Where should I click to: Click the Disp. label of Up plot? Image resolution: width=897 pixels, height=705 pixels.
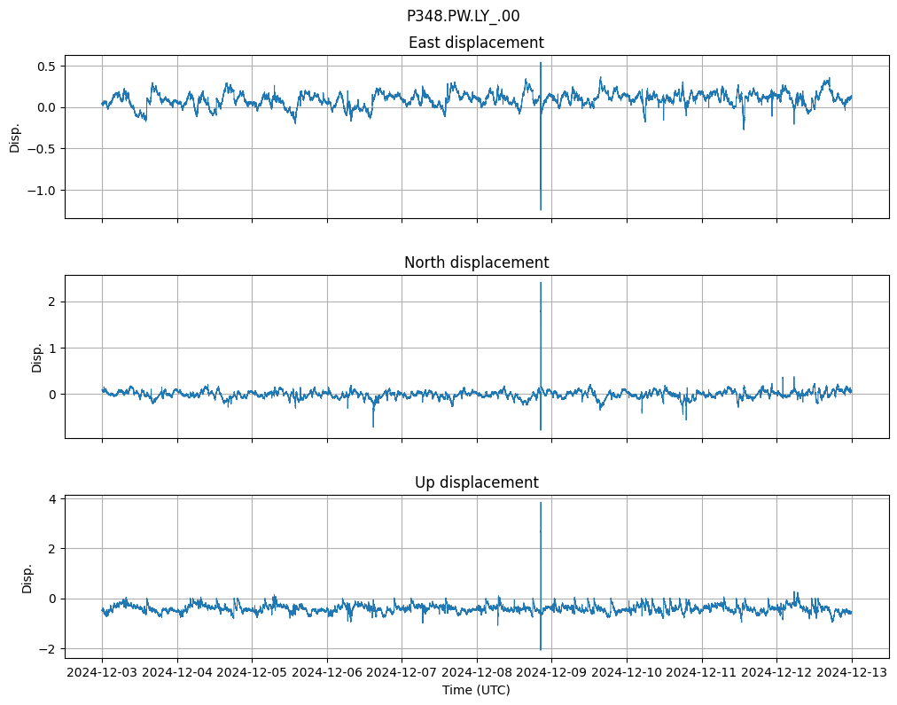[x=27, y=577]
